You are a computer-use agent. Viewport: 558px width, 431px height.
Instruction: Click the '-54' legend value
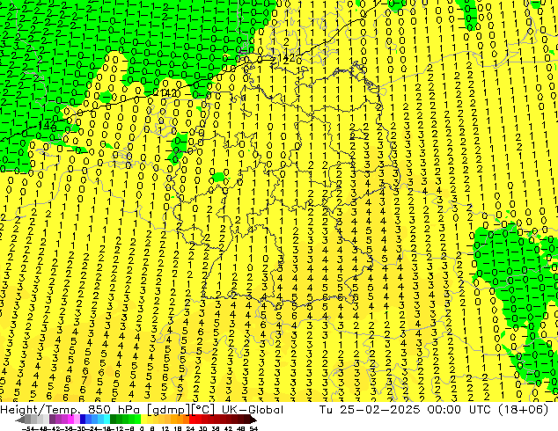pyautogui.click(x=28, y=429)
